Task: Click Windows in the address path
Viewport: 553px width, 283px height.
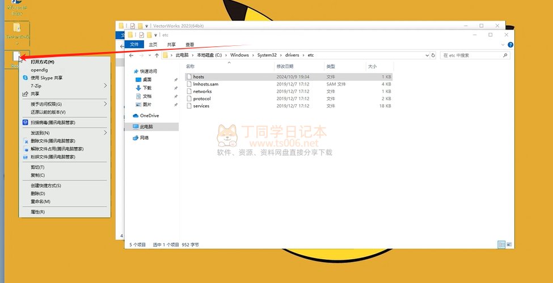Action: pos(239,55)
